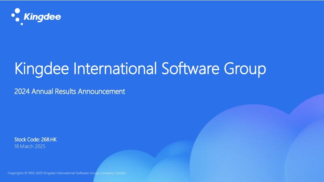The image size is (324, 182).
Task: Click the subtitle '2024 Annual Results Announcement'
Action: click(70, 91)
